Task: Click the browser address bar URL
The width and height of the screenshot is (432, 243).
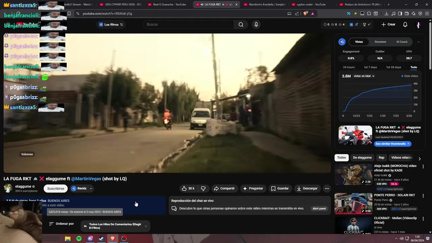Action: pos(107,13)
